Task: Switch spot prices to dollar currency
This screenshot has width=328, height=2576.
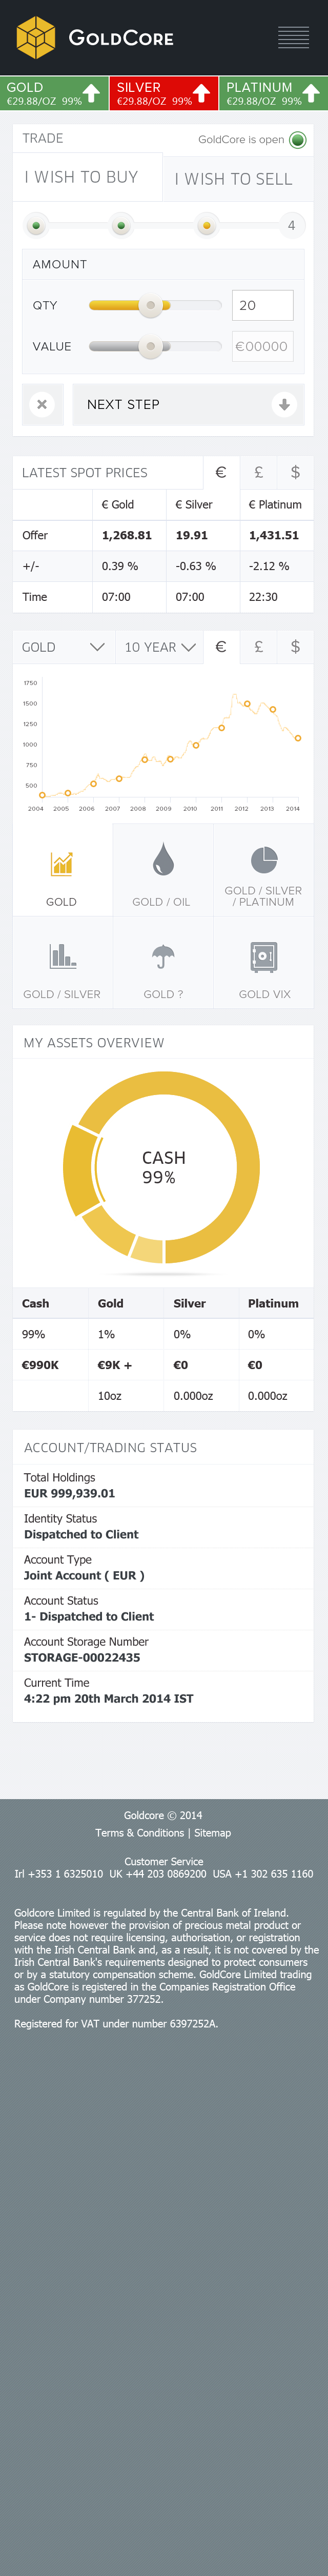Action: 295,473
